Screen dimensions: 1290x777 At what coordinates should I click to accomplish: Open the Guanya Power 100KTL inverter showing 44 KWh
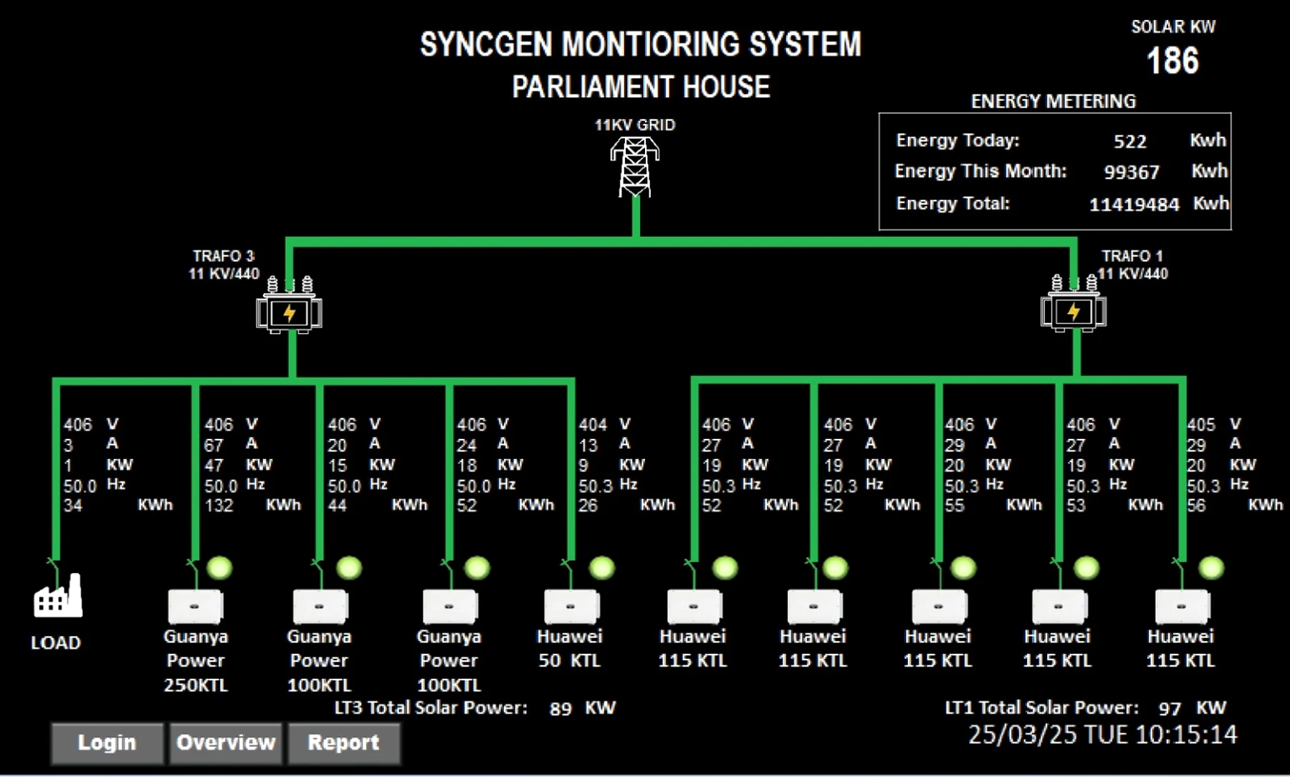pos(320,607)
